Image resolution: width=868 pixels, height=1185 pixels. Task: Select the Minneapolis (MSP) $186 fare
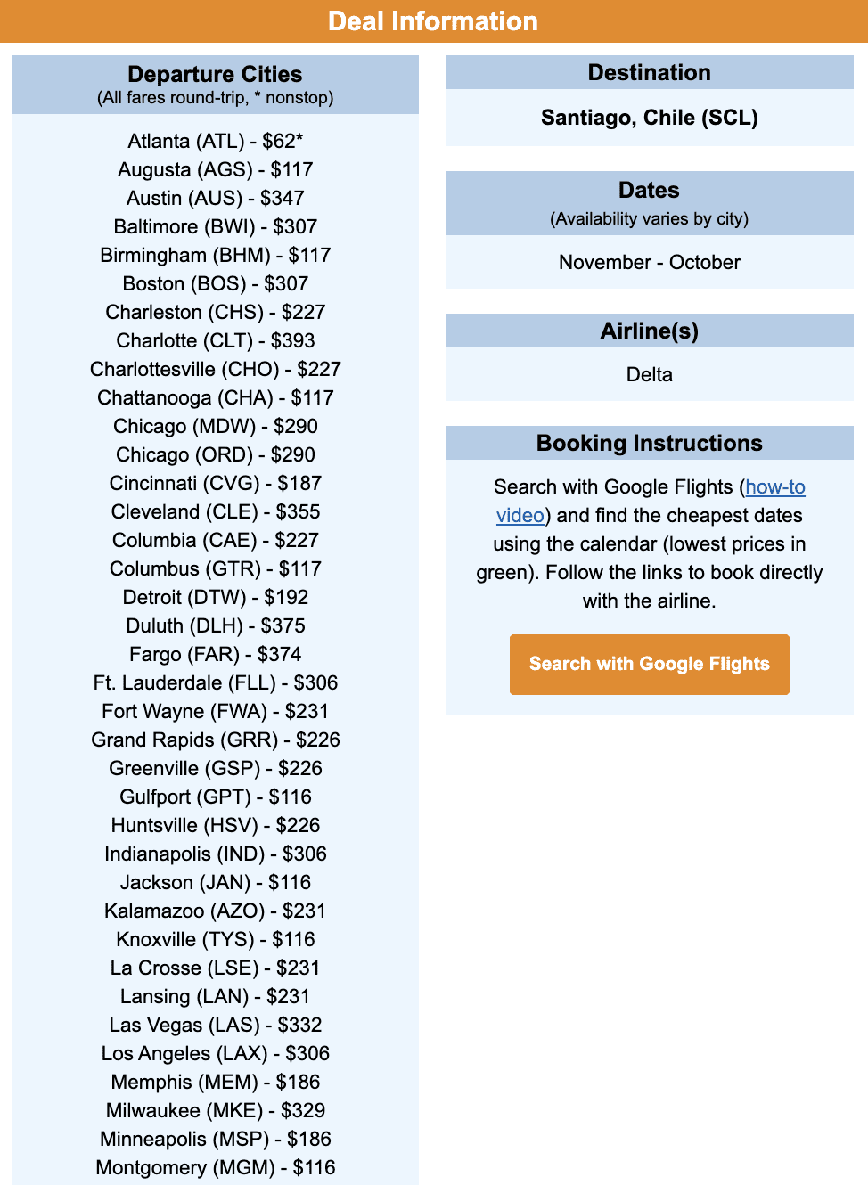(214, 1139)
